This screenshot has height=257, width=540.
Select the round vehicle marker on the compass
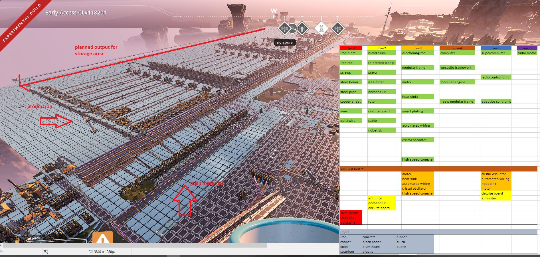[x=293, y=28]
